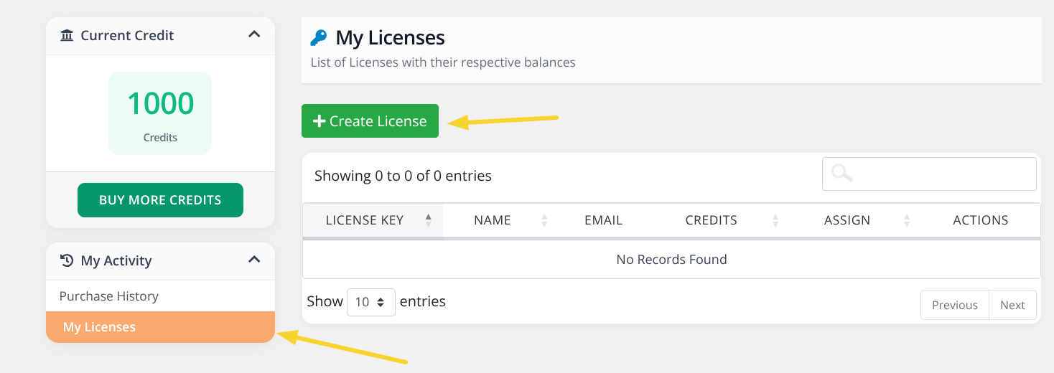This screenshot has width=1054, height=373.
Task: Click the history icon beside My Activity
Action: (x=67, y=260)
